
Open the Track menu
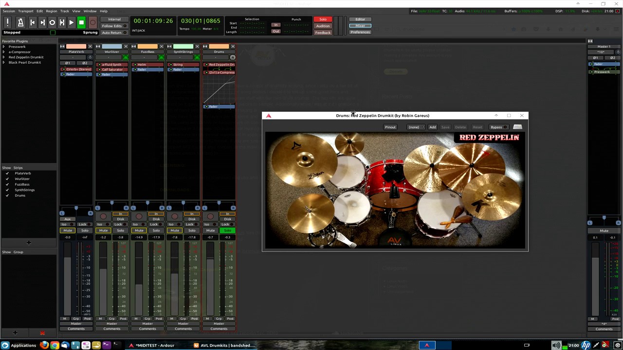pos(64,11)
